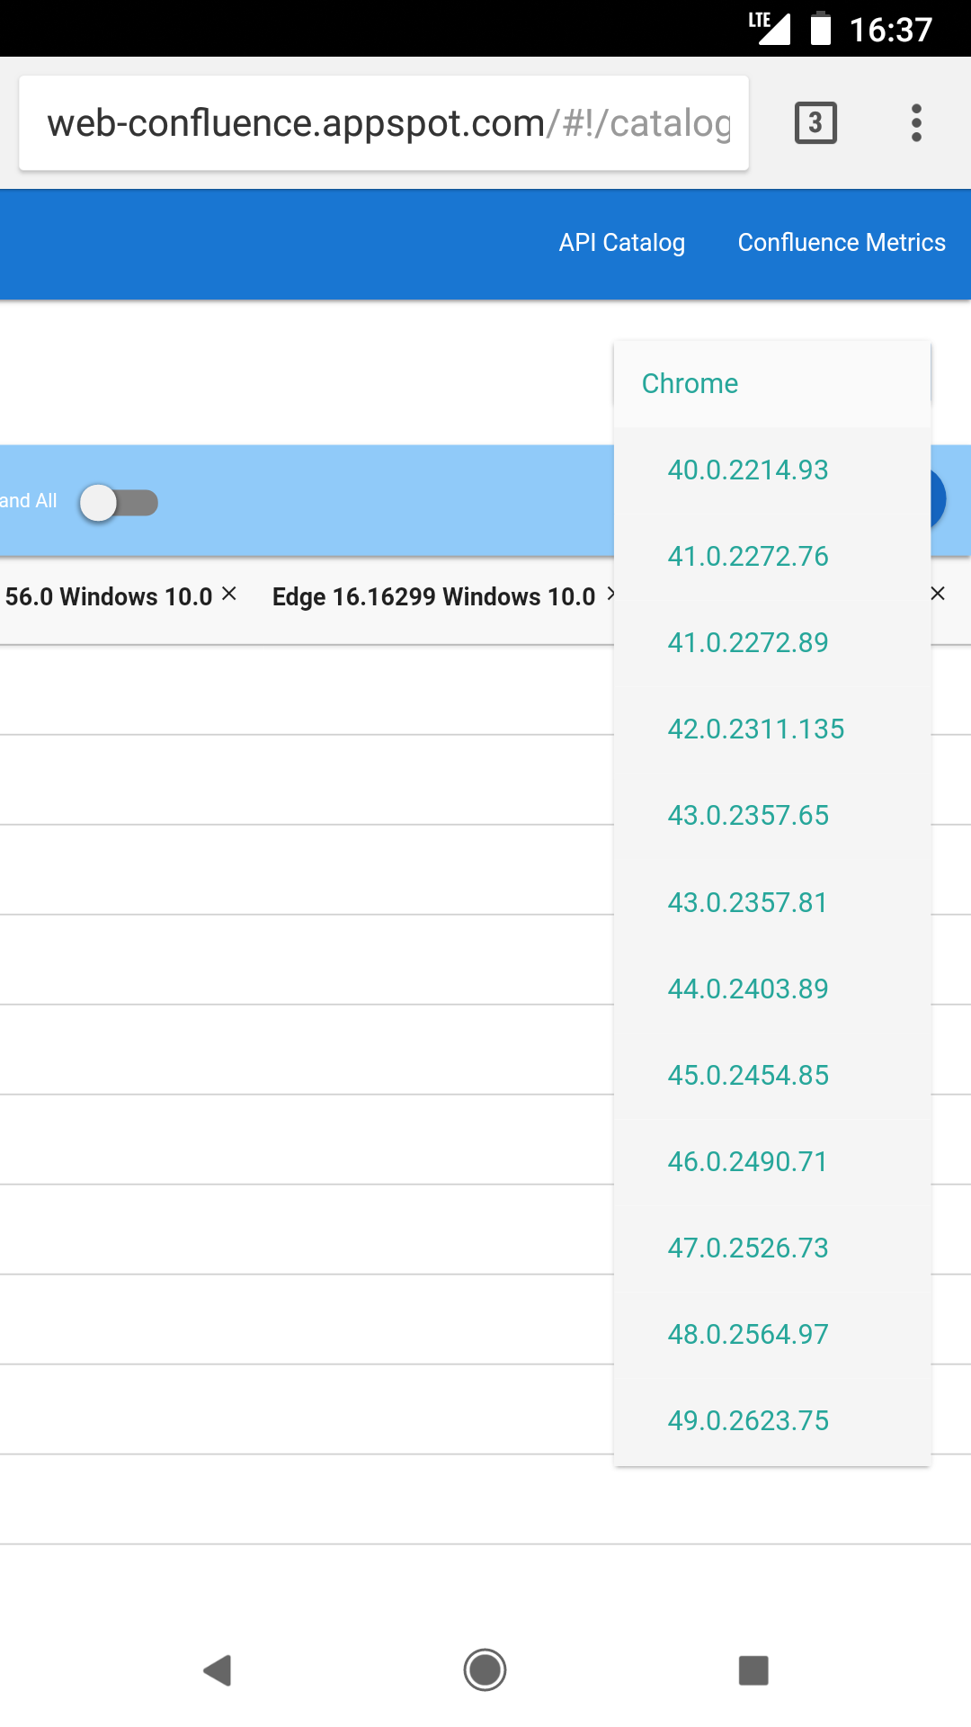Choose Chrome version 41.0.2272.76

(772, 556)
